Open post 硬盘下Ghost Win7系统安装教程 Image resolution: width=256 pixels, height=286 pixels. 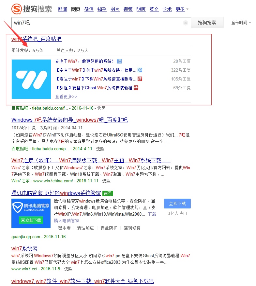[94, 88]
